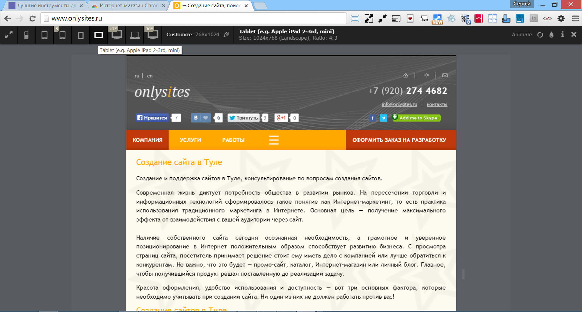The height and width of the screenshot is (312, 582).
Task: Click the gray 'In' extension icon
Action: click(x=533, y=18)
